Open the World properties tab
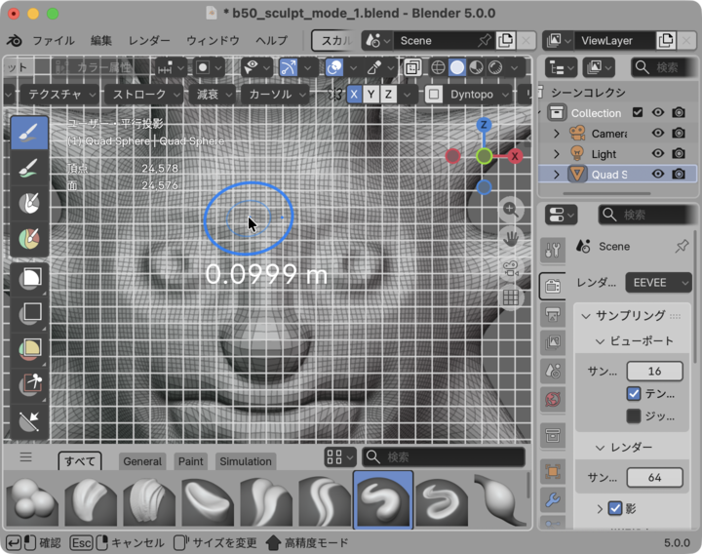 [x=553, y=399]
